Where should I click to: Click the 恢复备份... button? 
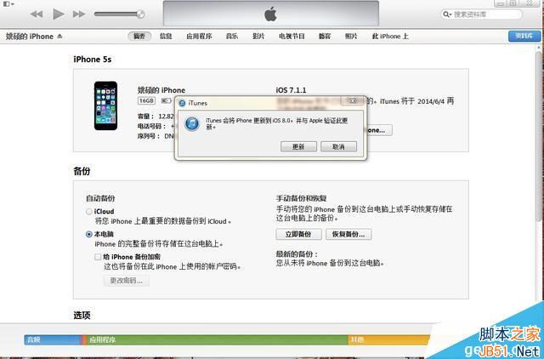coord(348,234)
